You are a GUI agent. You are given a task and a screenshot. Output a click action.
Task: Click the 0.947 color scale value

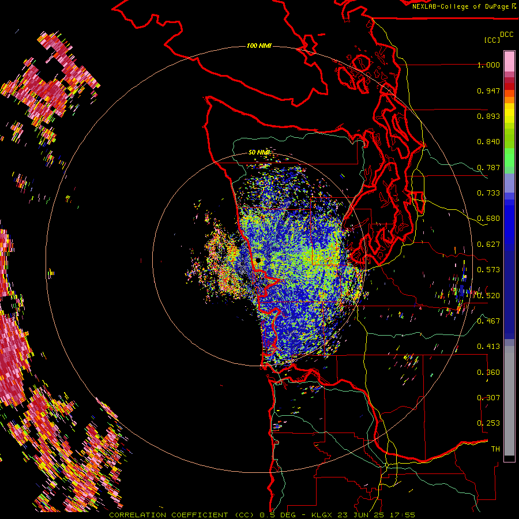[488, 91]
